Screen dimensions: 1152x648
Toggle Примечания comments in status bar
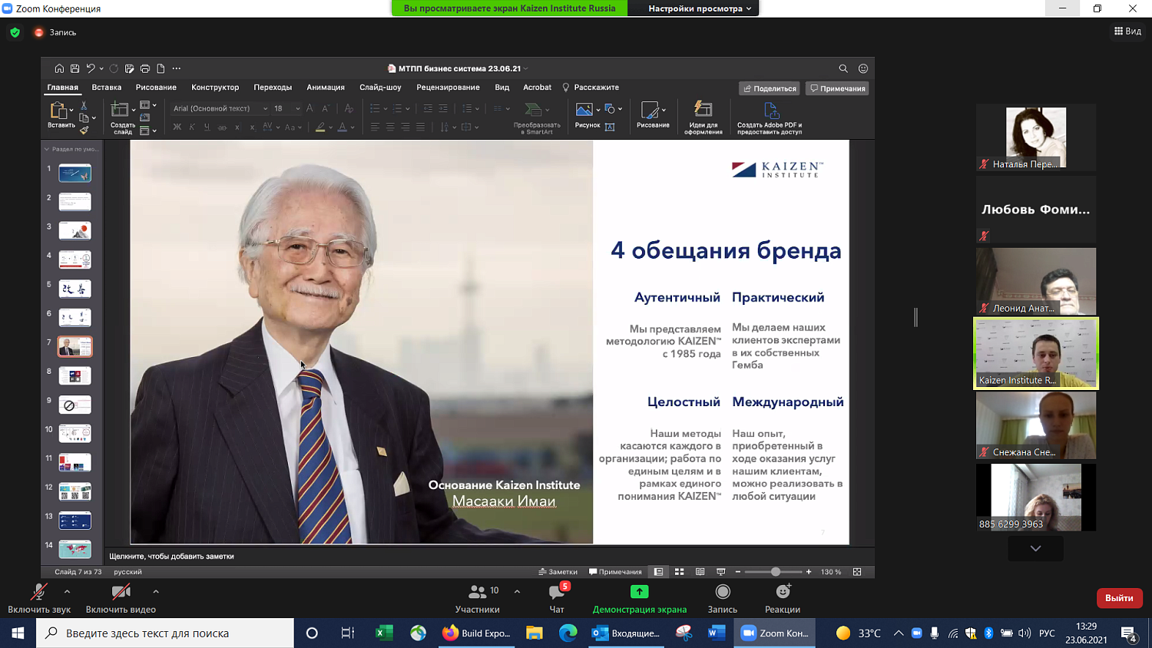coord(615,572)
